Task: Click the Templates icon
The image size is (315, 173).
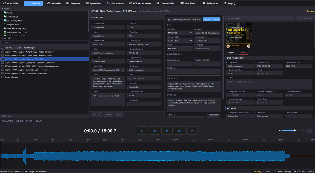Action: click(68, 3)
